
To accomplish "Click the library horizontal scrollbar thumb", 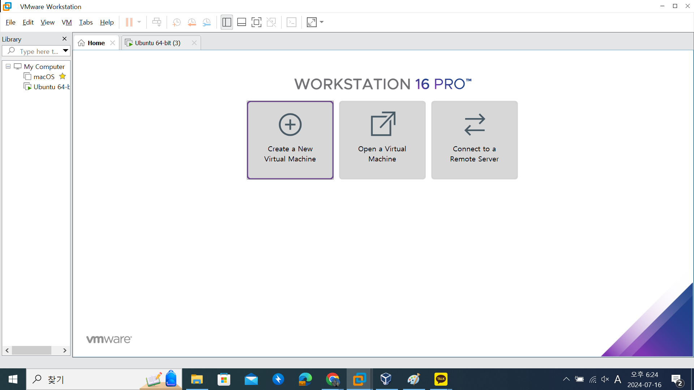I will [31, 350].
